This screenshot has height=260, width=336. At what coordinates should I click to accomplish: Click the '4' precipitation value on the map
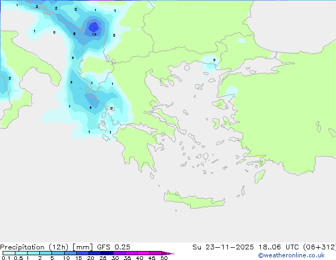(x=91, y=108)
